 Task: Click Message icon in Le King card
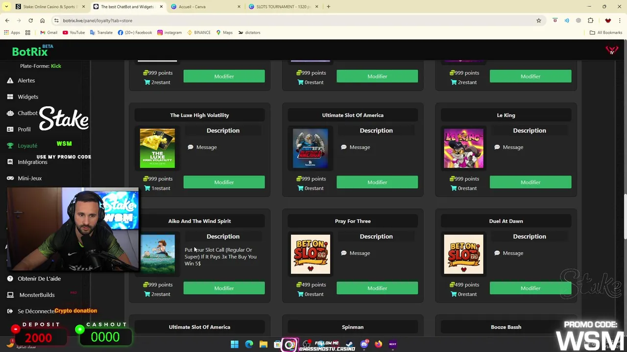(497, 147)
